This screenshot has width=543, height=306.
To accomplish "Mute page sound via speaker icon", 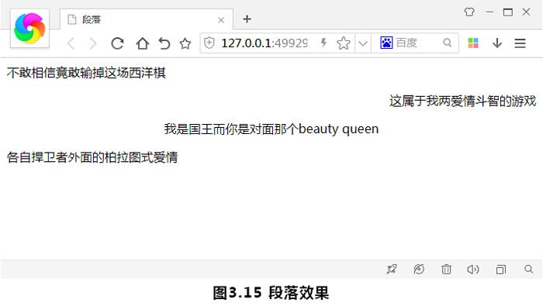I will [x=473, y=269].
